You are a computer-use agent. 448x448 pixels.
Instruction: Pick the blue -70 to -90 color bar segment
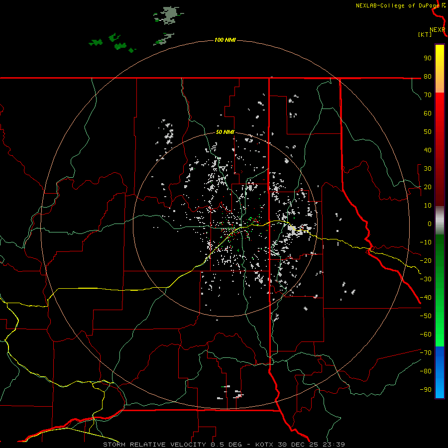click(x=440, y=372)
